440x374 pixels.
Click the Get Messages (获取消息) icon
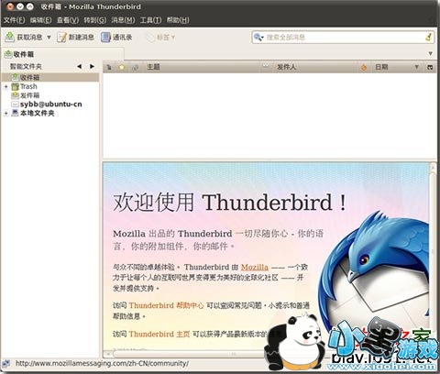(10, 37)
